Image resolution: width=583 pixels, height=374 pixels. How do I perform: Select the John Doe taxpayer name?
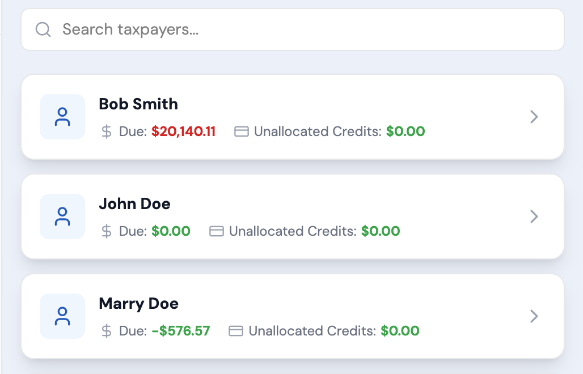134,204
